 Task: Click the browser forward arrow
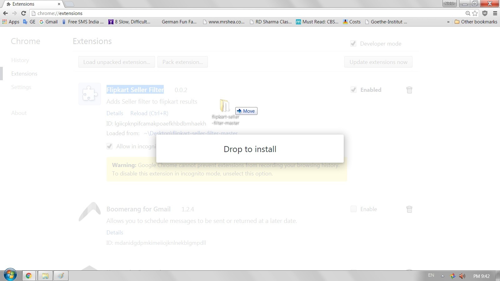tap(14, 13)
